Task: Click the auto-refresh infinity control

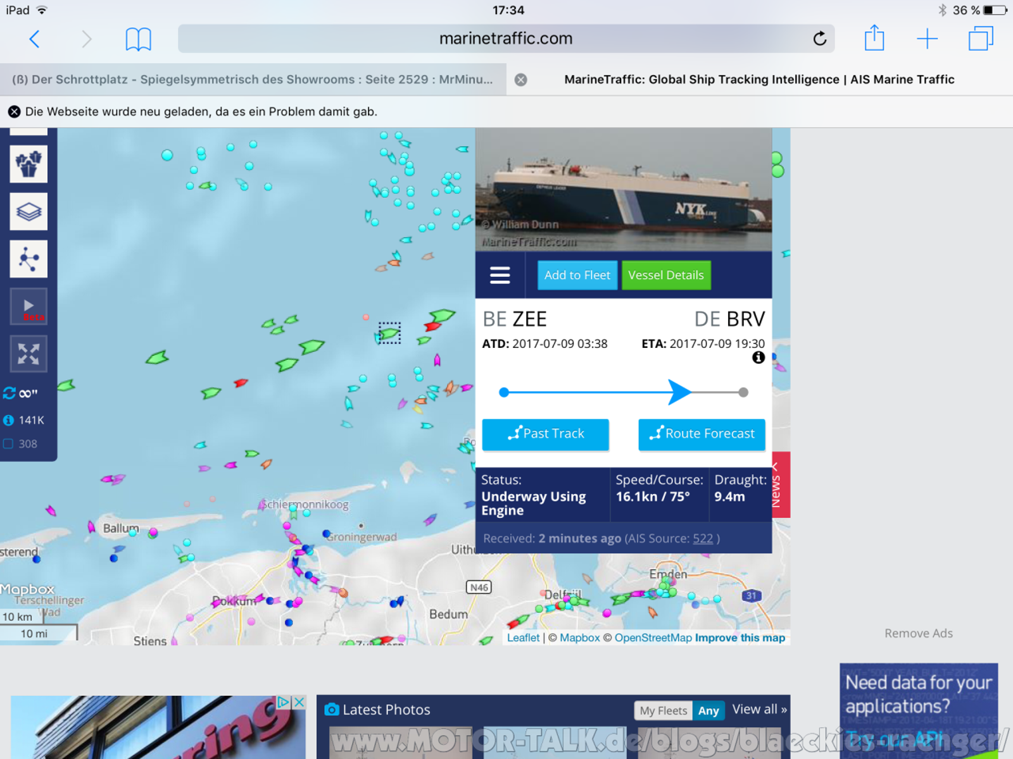Action: coord(20,393)
